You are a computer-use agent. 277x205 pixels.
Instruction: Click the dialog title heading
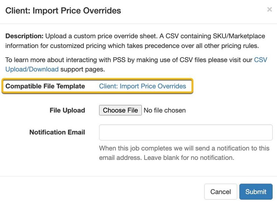pos(63,11)
